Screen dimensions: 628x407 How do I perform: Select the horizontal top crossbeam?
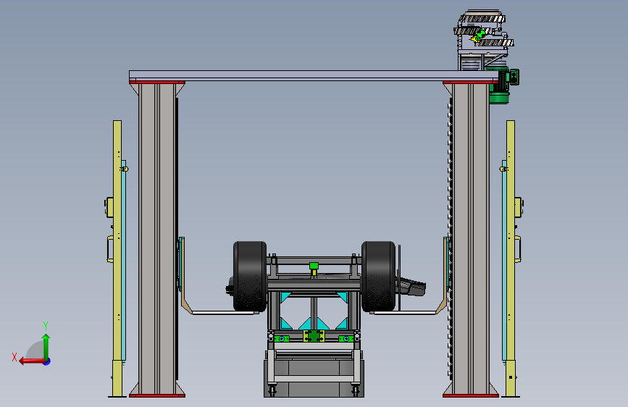tap(314, 76)
